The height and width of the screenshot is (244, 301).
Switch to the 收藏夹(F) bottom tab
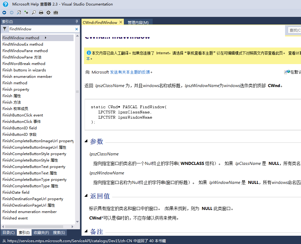pos(41,232)
